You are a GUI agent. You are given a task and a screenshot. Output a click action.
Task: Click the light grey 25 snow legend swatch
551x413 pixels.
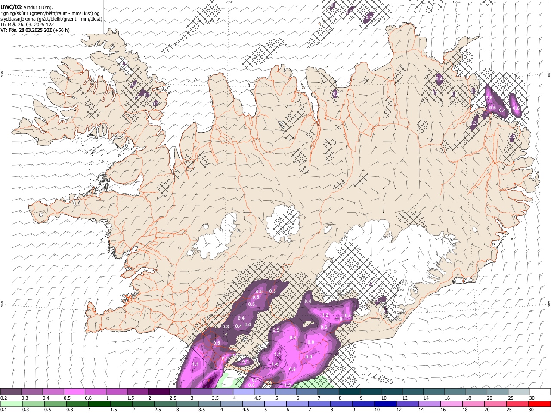point(519,392)
